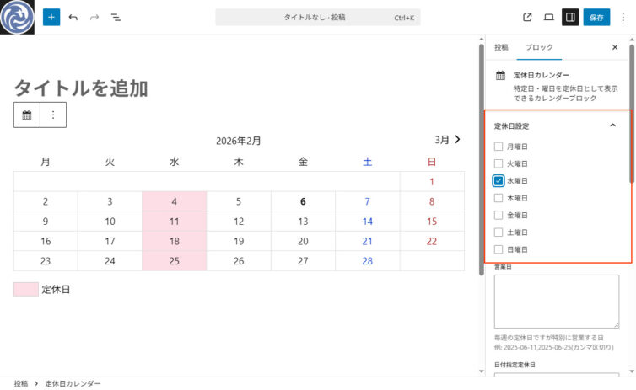This screenshot has width=636, height=390.
Task: Switch to the 投稿 tab
Action: [501, 48]
